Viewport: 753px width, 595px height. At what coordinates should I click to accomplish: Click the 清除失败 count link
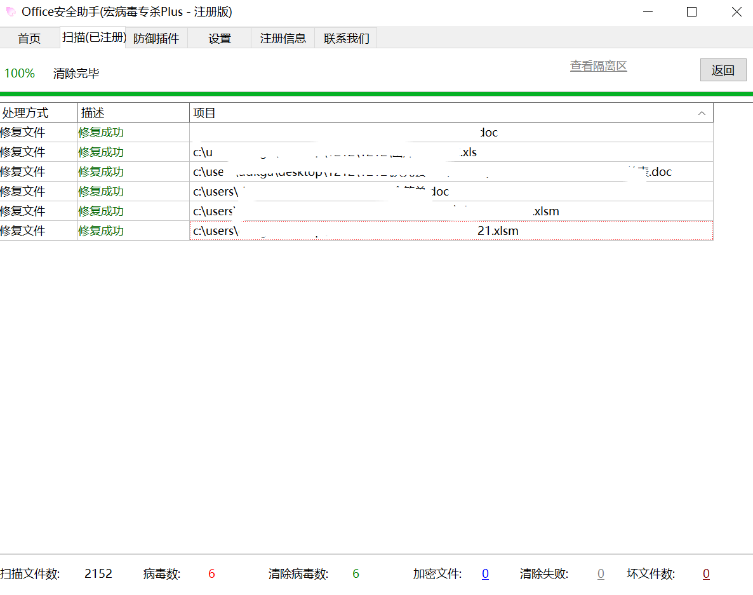click(601, 574)
